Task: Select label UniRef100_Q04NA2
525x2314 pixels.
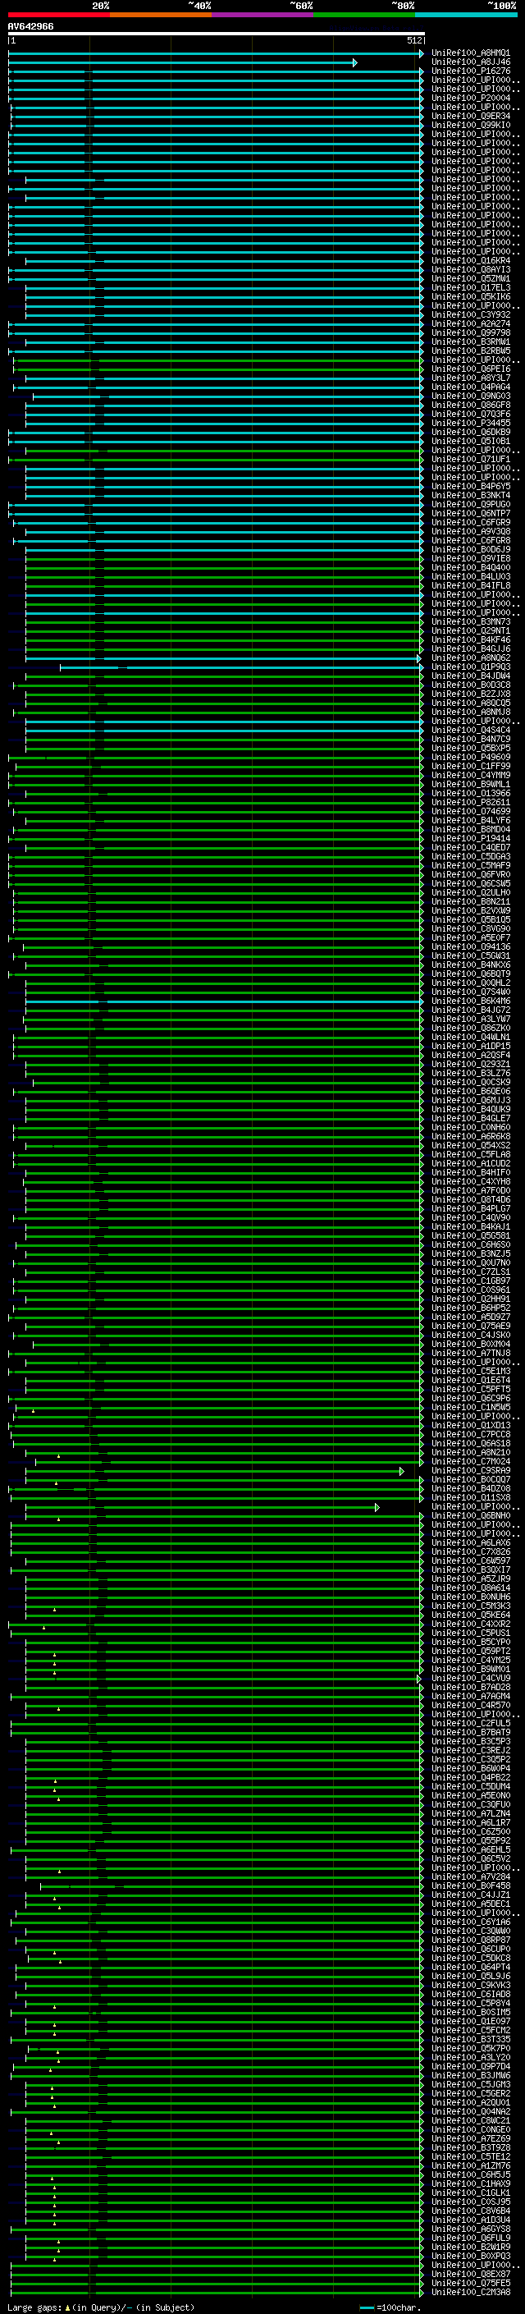Action: [x=470, y=2112]
